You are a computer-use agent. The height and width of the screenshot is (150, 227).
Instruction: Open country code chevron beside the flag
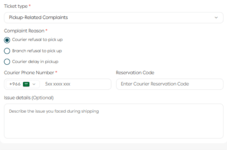pos(34,84)
